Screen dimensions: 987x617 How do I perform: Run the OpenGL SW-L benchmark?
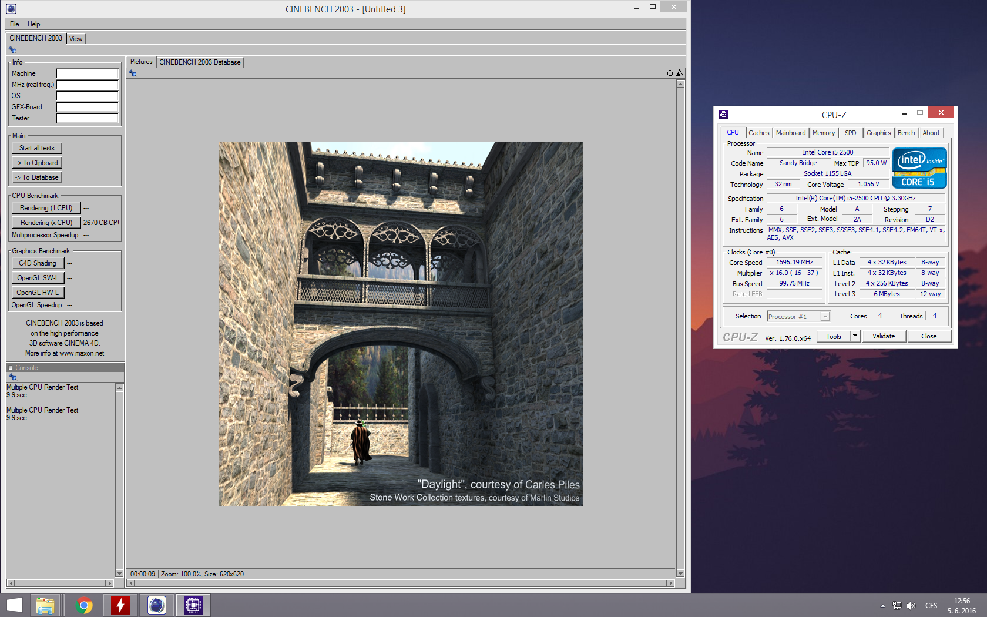pos(38,278)
